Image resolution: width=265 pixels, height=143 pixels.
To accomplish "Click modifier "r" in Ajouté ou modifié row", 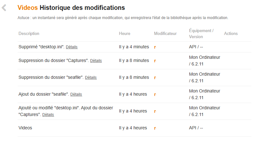I will pos(155,111).
